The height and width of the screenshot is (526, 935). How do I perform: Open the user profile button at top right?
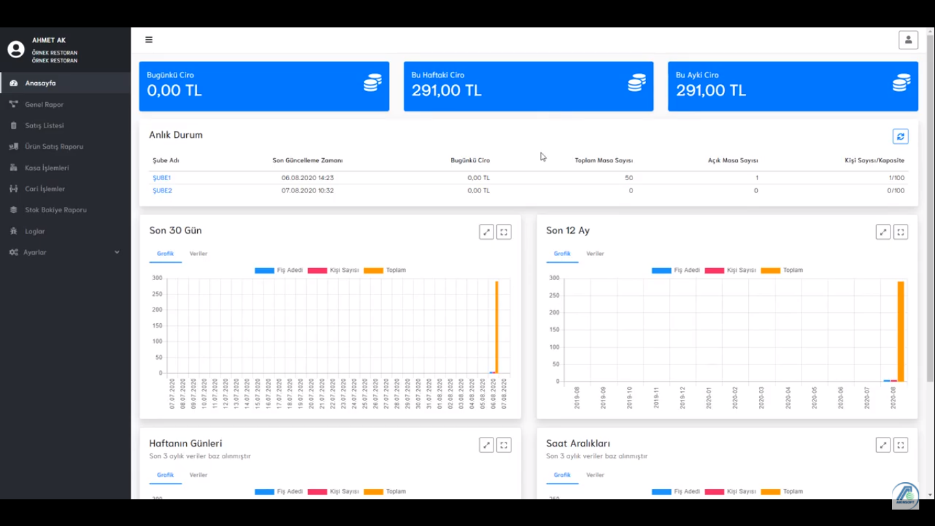(x=908, y=40)
